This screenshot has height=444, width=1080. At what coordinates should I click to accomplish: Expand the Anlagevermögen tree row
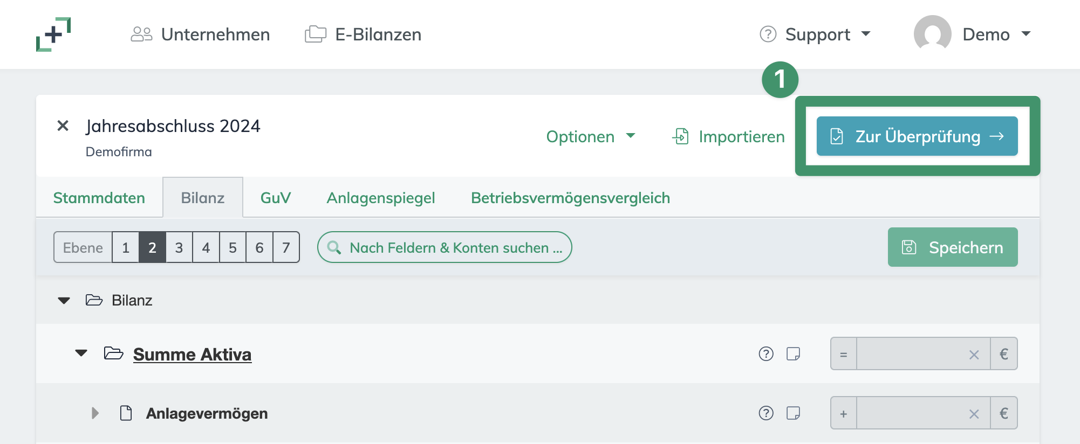[x=95, y=413]
